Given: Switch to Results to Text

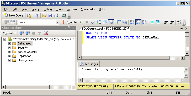Looking at the screenshot, I should point(132,22).
